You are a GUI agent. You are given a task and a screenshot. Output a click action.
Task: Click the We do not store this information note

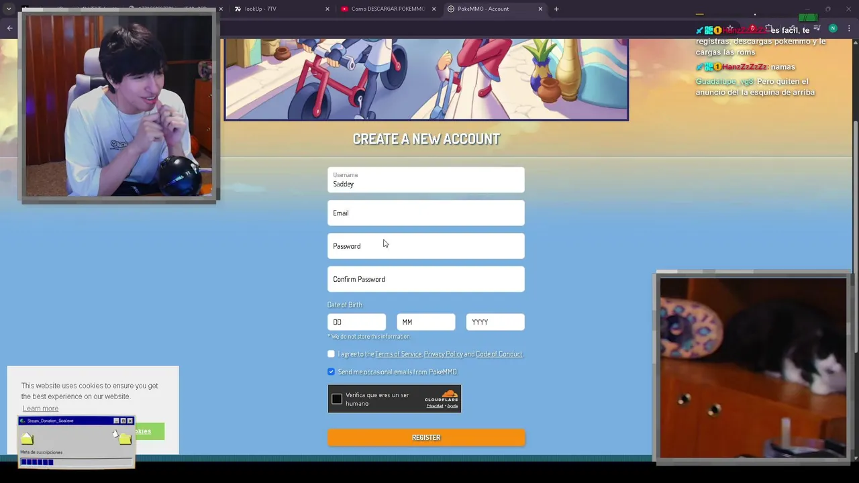pos(368,337)
